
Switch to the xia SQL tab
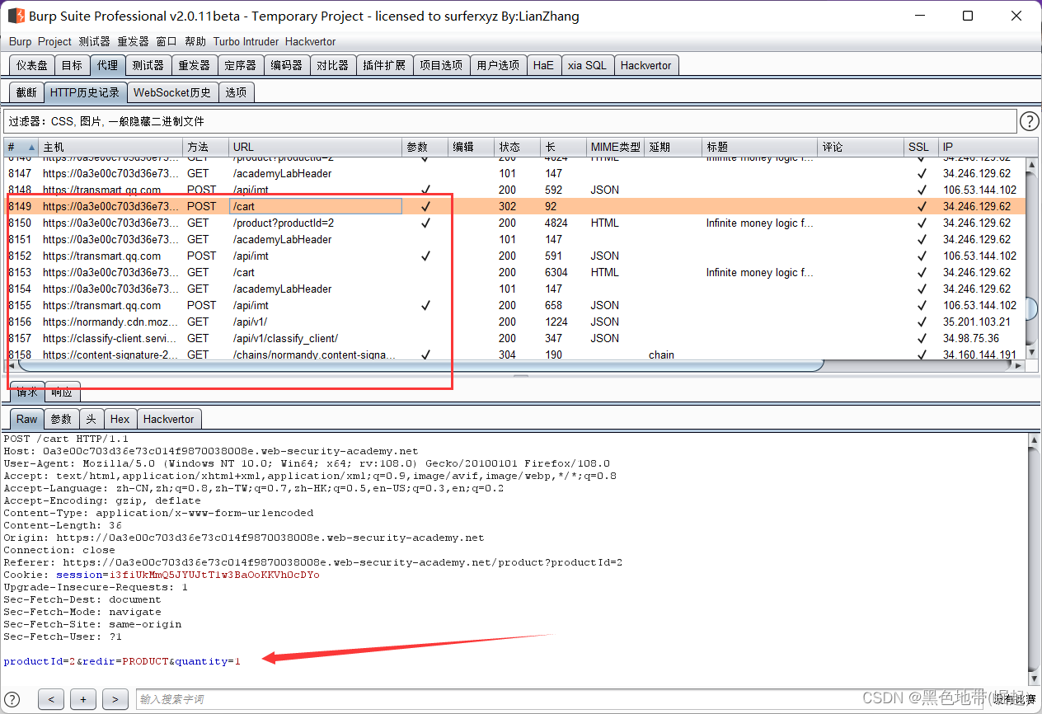click(x=587, y=65)
